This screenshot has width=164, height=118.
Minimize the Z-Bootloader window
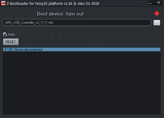151,3
